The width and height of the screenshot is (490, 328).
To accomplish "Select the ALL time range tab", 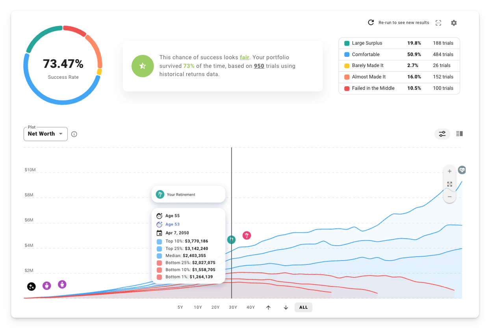I will click(x=303, y=307).
